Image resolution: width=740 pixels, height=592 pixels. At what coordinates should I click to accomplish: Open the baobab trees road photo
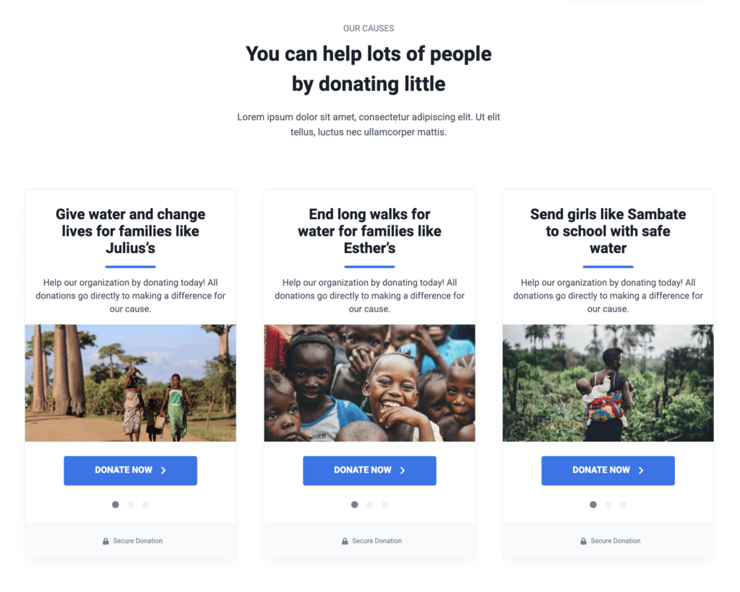tap(130, 383)
